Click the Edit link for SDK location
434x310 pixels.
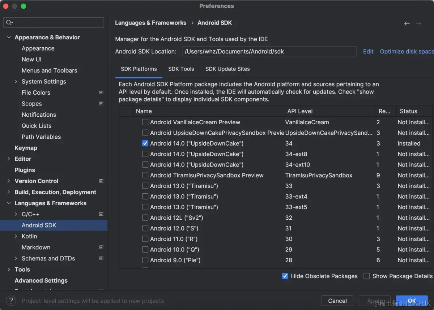tap(368, 51)
